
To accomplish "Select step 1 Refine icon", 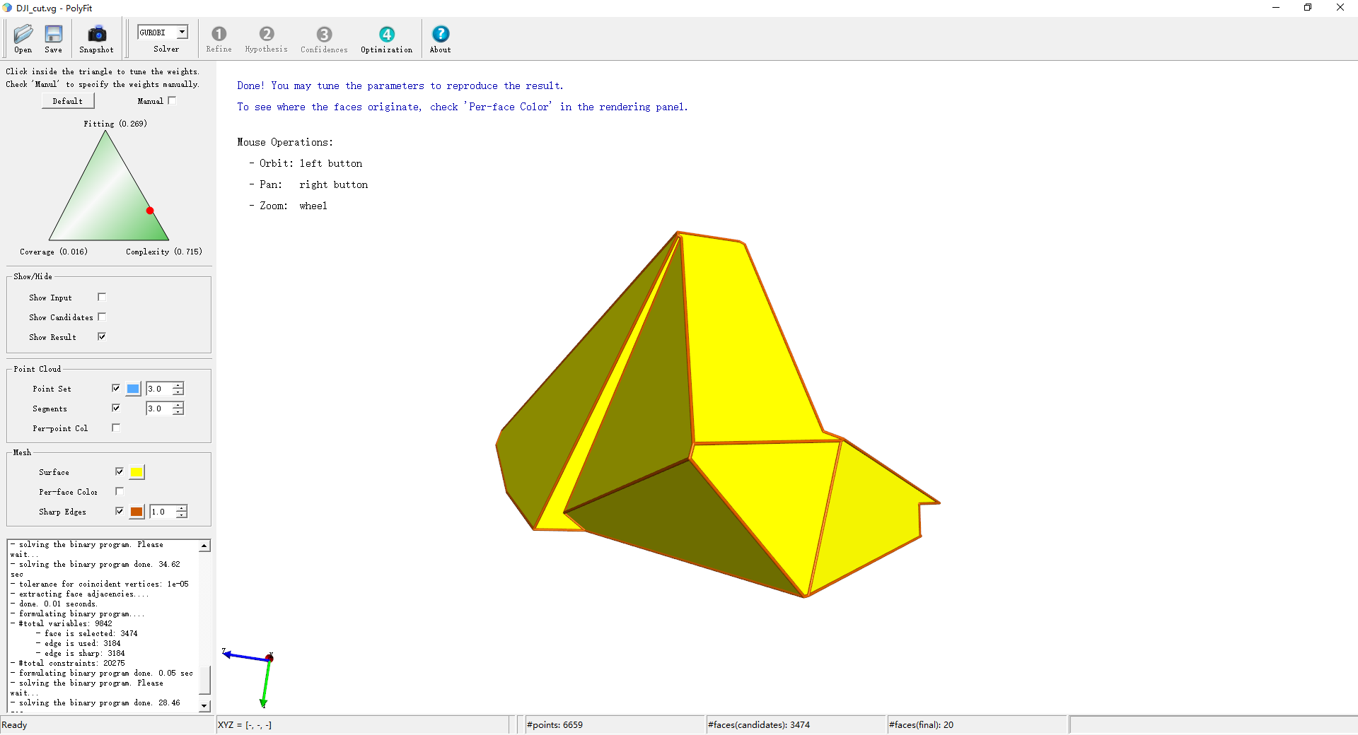I will [219, 34].
